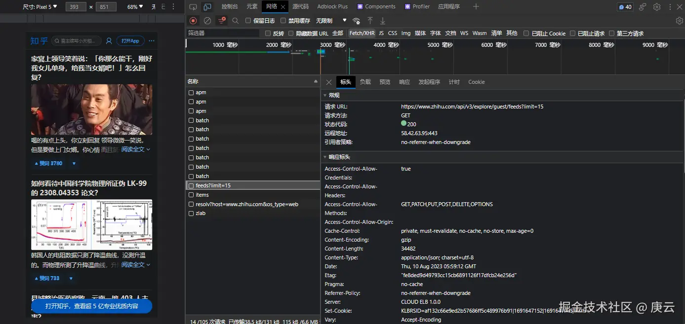Screen dimensions: 685x324
Task: Close the request details pane
Action: [x=329, y=82]
